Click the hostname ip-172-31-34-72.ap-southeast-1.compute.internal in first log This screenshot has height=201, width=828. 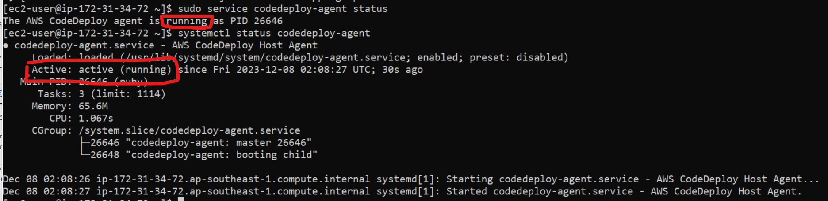click(x=233, y=179)
